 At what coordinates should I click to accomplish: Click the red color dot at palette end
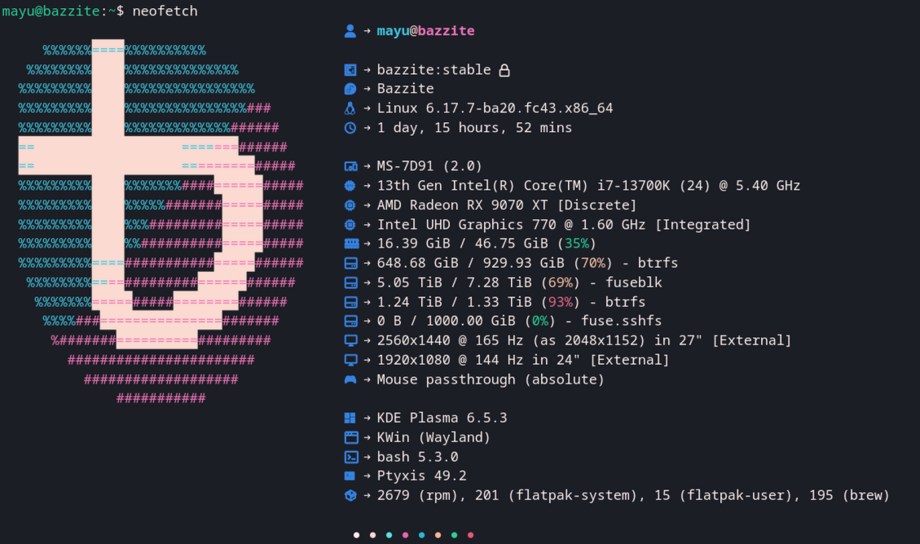470,534
